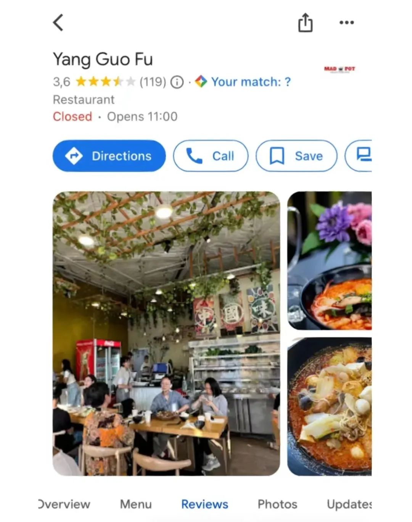412x522 pixels.
Task: Open the review count (119)
Action: (x=153, y=82)
